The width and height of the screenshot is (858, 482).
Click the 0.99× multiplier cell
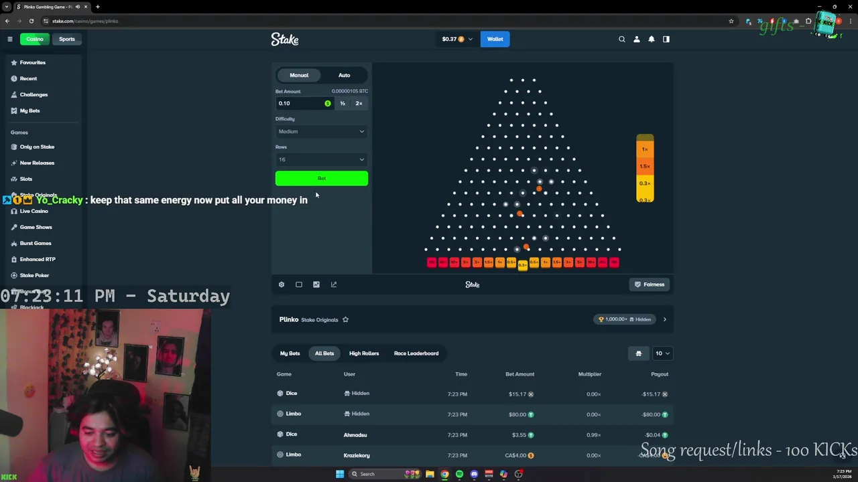pyautogui.click(x=593, y=435)
